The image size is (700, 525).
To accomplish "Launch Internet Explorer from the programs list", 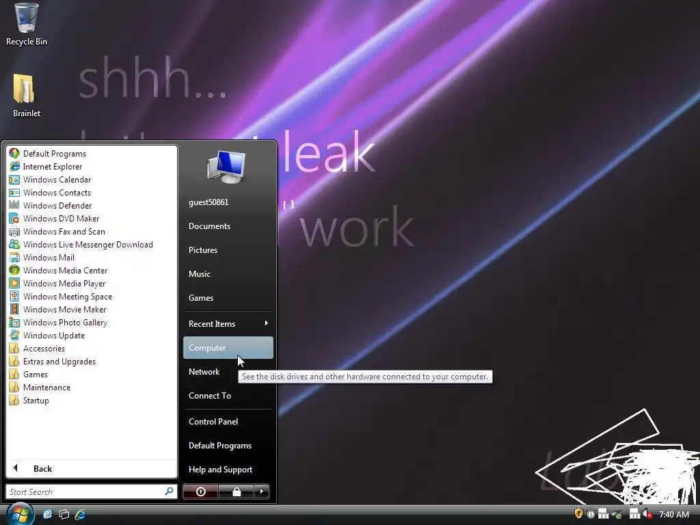I will [92, 167].
